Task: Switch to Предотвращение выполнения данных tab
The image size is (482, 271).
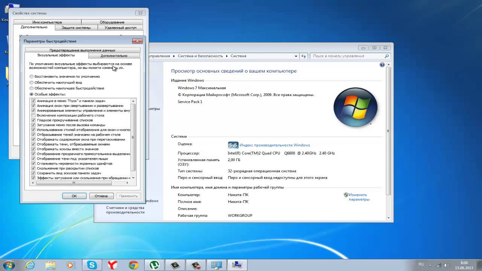Action: [82, 50]
